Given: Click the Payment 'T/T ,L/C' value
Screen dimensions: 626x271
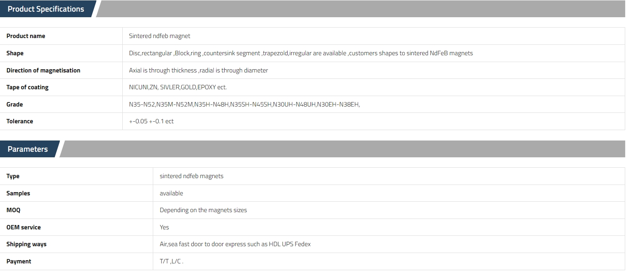Looking at the screenshot, I should pyautogui.click(x=171, y=261).
